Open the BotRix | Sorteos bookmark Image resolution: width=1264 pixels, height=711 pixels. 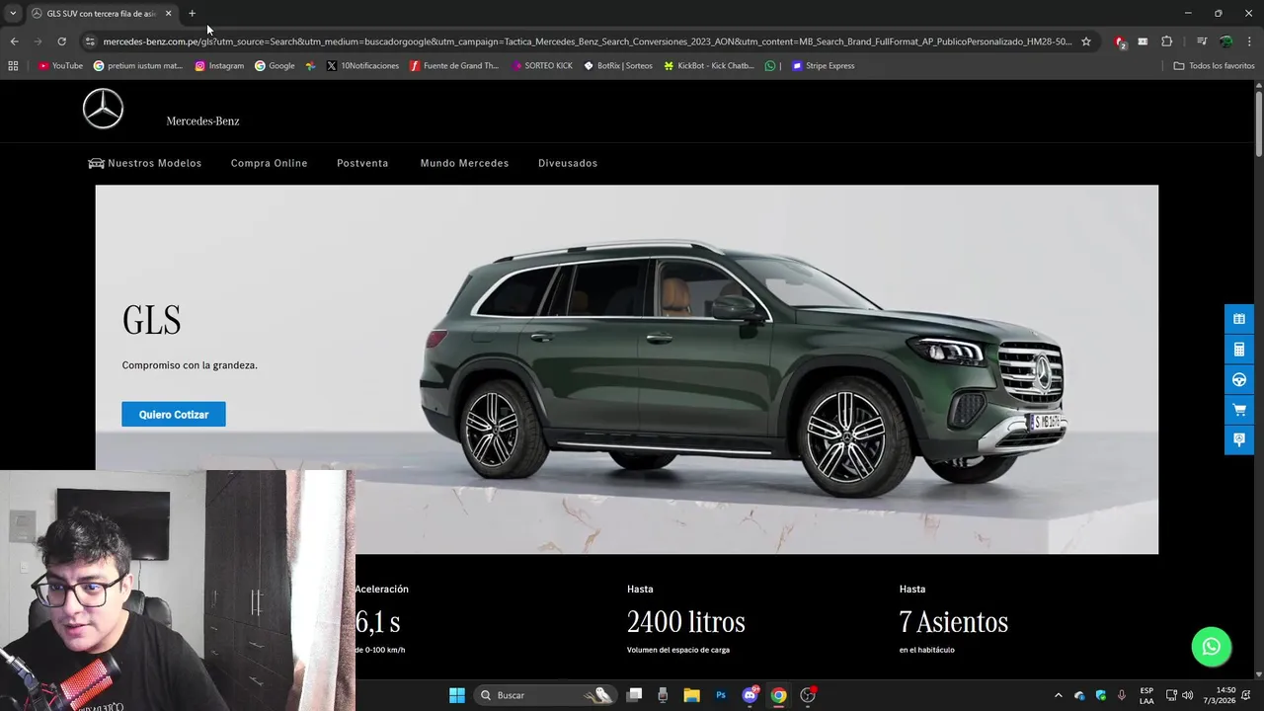[x=618, y=66]
